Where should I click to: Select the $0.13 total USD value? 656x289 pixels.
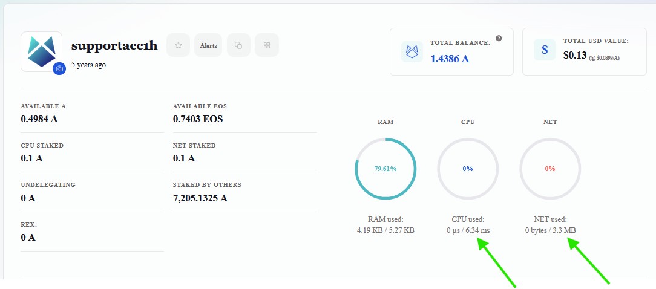click(x=575, y=55)
